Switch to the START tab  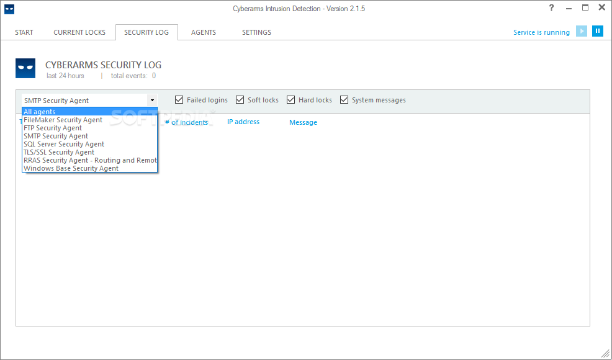(x=24, y=32)
